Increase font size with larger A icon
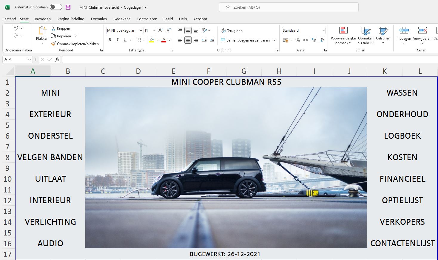Screen dimensions: 438x260 click(x=161, y=30)
